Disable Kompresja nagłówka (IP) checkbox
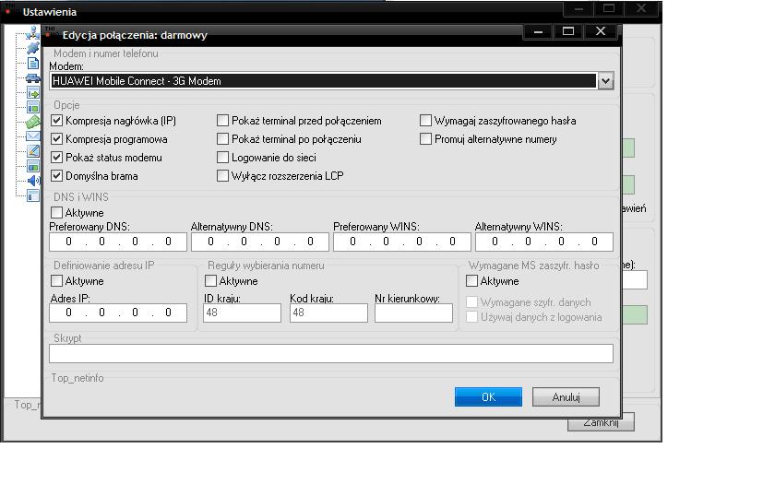 (x=57, y=121)
